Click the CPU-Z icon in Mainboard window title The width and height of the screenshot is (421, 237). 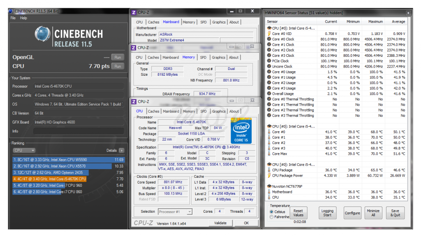coord(134,12)
